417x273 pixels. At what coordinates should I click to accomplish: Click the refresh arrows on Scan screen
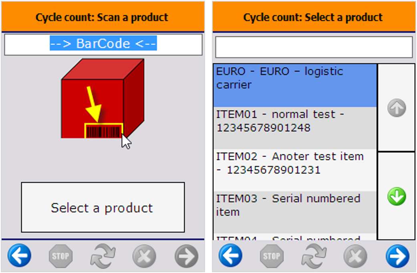click(x=103, y=256)
